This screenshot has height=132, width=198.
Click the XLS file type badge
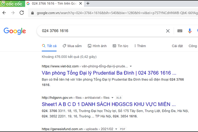[x=119, y=98]
